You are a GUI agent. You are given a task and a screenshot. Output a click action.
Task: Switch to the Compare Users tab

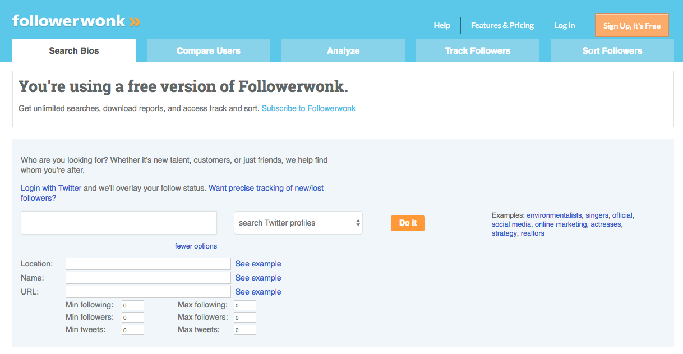click(x=209, y=50)
